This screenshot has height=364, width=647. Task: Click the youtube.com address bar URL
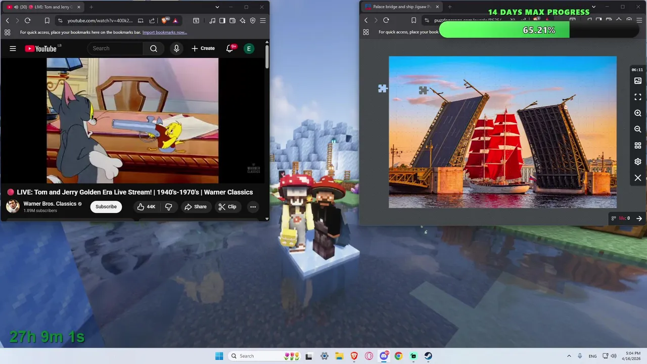(100, 21)
